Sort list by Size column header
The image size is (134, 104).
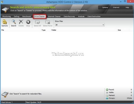point(119,30)
